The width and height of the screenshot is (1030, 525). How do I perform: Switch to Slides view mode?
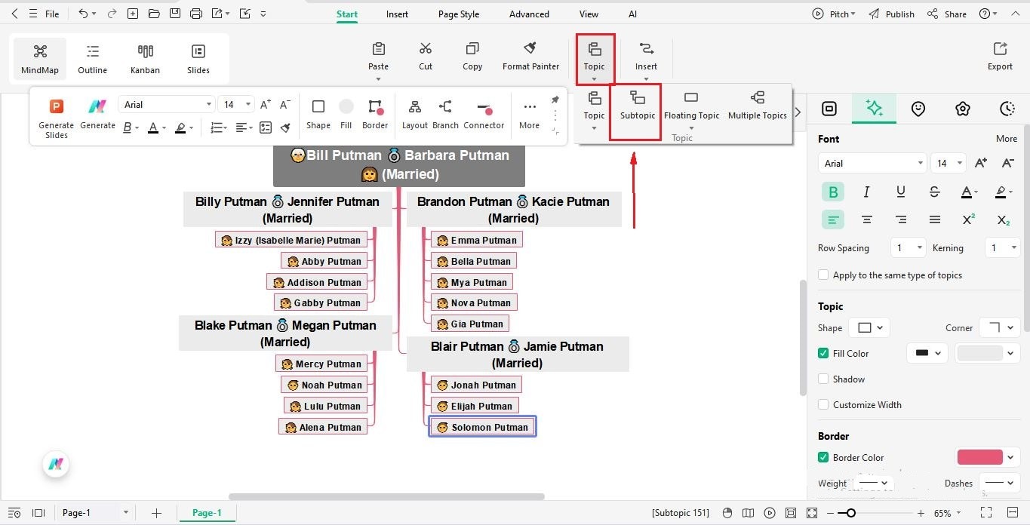198,60
